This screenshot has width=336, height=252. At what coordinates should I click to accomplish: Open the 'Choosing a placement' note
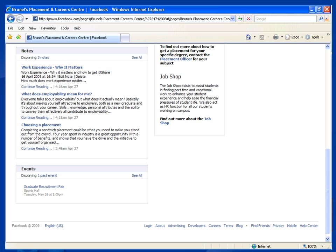41,125
